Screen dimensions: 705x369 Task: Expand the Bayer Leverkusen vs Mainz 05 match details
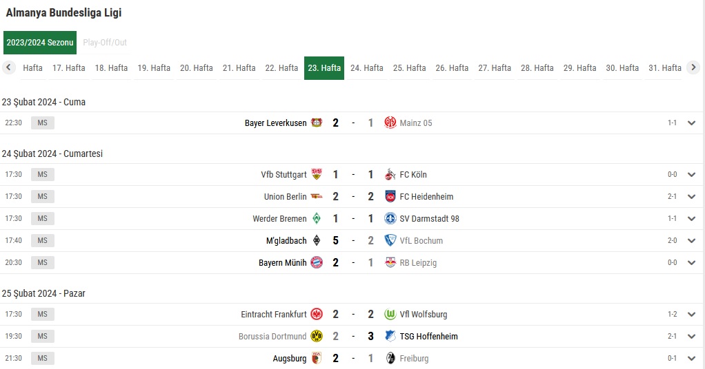point(691,123)
